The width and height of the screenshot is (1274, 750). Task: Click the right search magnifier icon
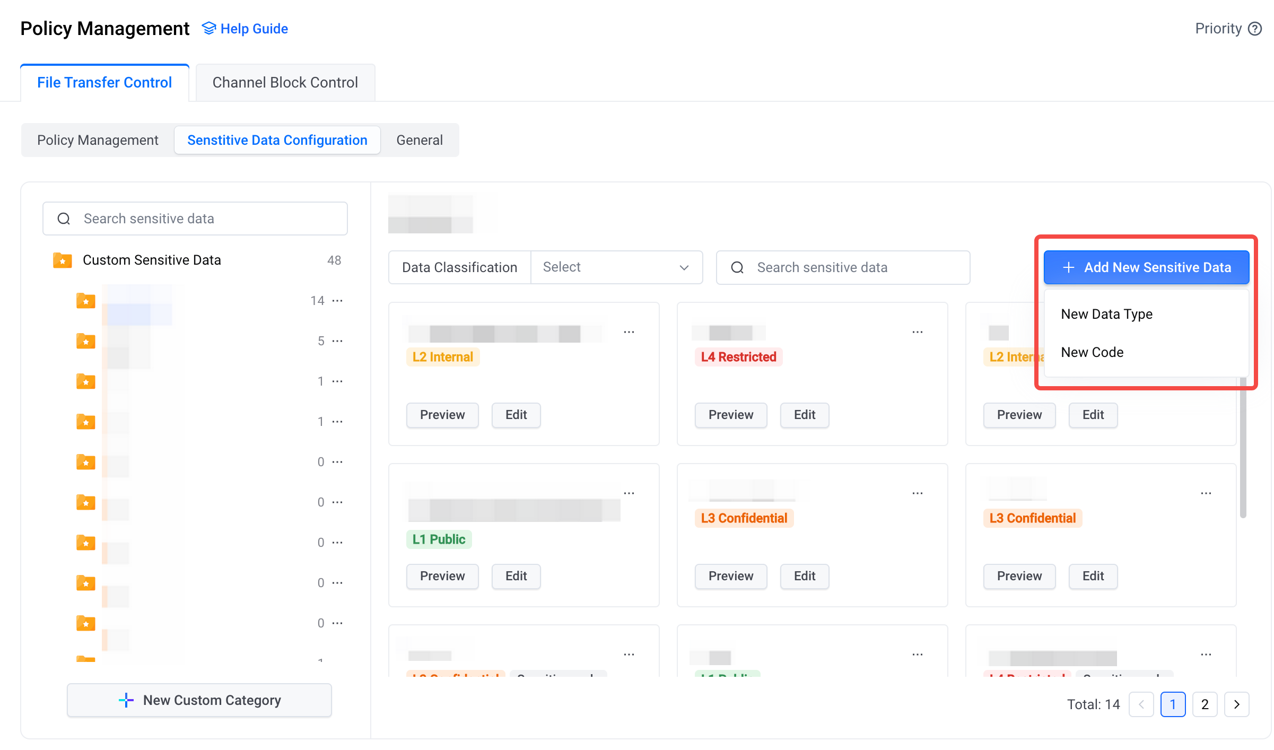point(737,267)
